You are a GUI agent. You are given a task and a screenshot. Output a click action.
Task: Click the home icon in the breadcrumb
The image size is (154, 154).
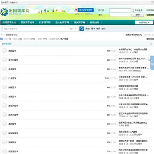[2, 35]
